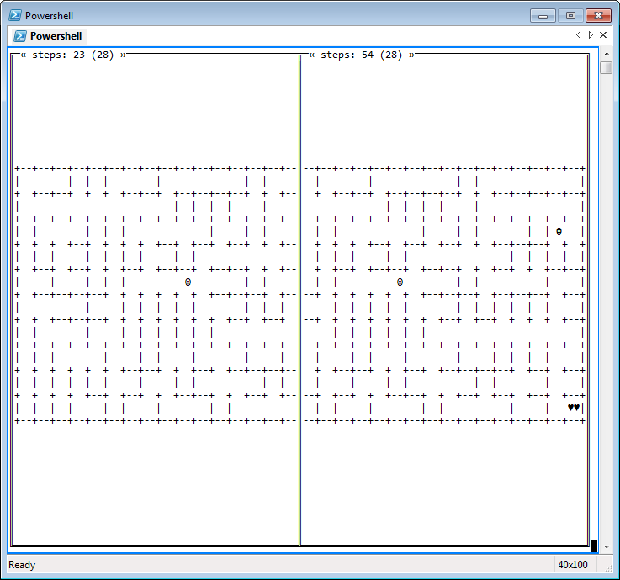Minimize the Powershell window
The image size is (620, 580).
tap(543, 16)
